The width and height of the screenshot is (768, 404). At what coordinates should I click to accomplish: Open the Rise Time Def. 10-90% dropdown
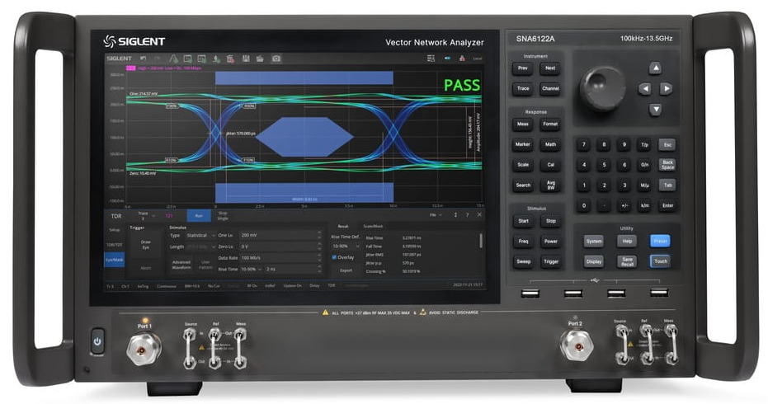coord(346,247)
